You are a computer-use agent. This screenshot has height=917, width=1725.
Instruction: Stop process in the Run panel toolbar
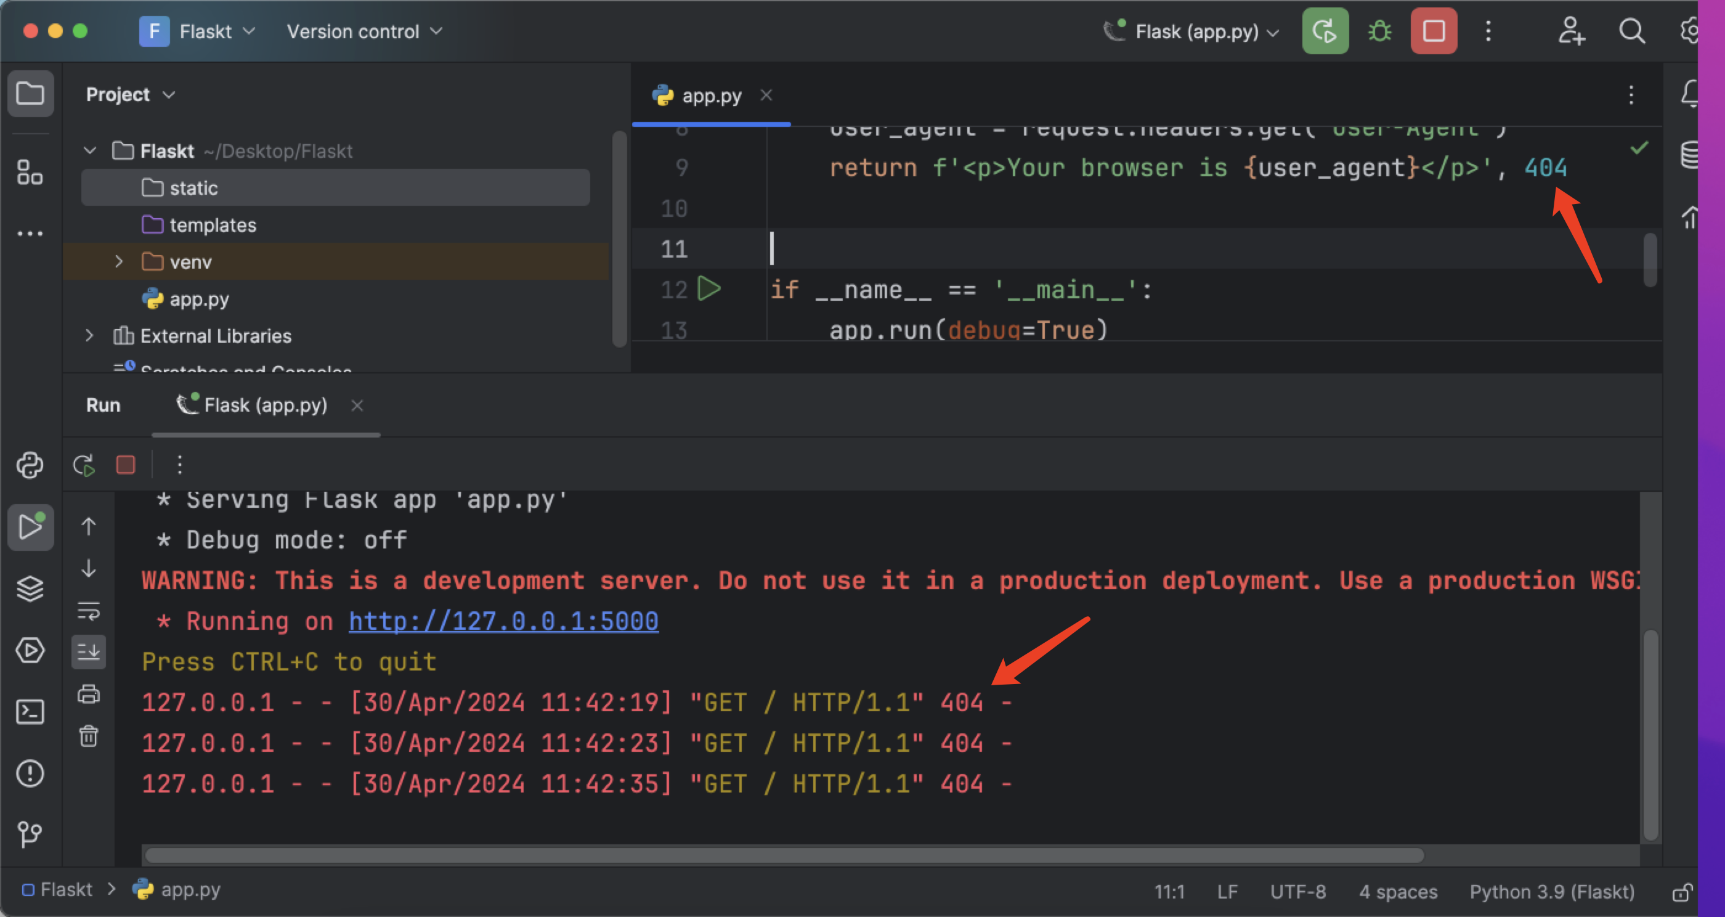[126, 465]
